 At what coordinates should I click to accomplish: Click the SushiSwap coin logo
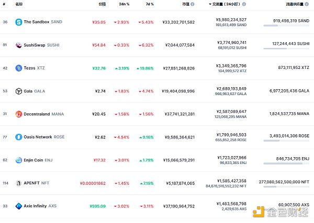pos(19,45)
